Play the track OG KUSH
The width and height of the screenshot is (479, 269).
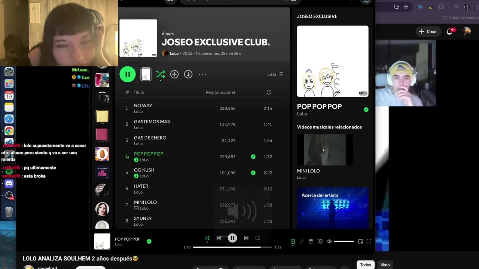[x=202, y=173]
